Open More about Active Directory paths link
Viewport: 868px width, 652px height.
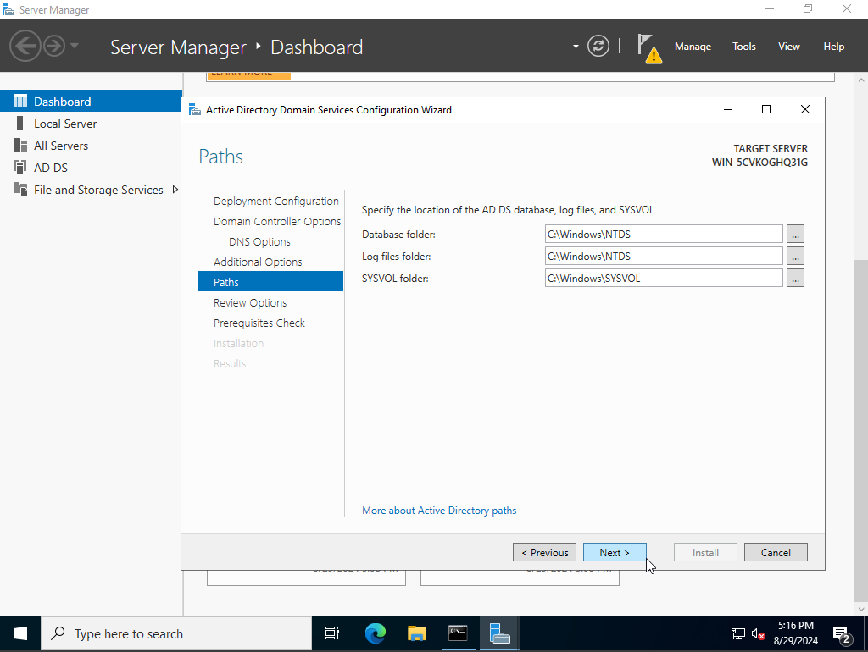click(439, 511)
